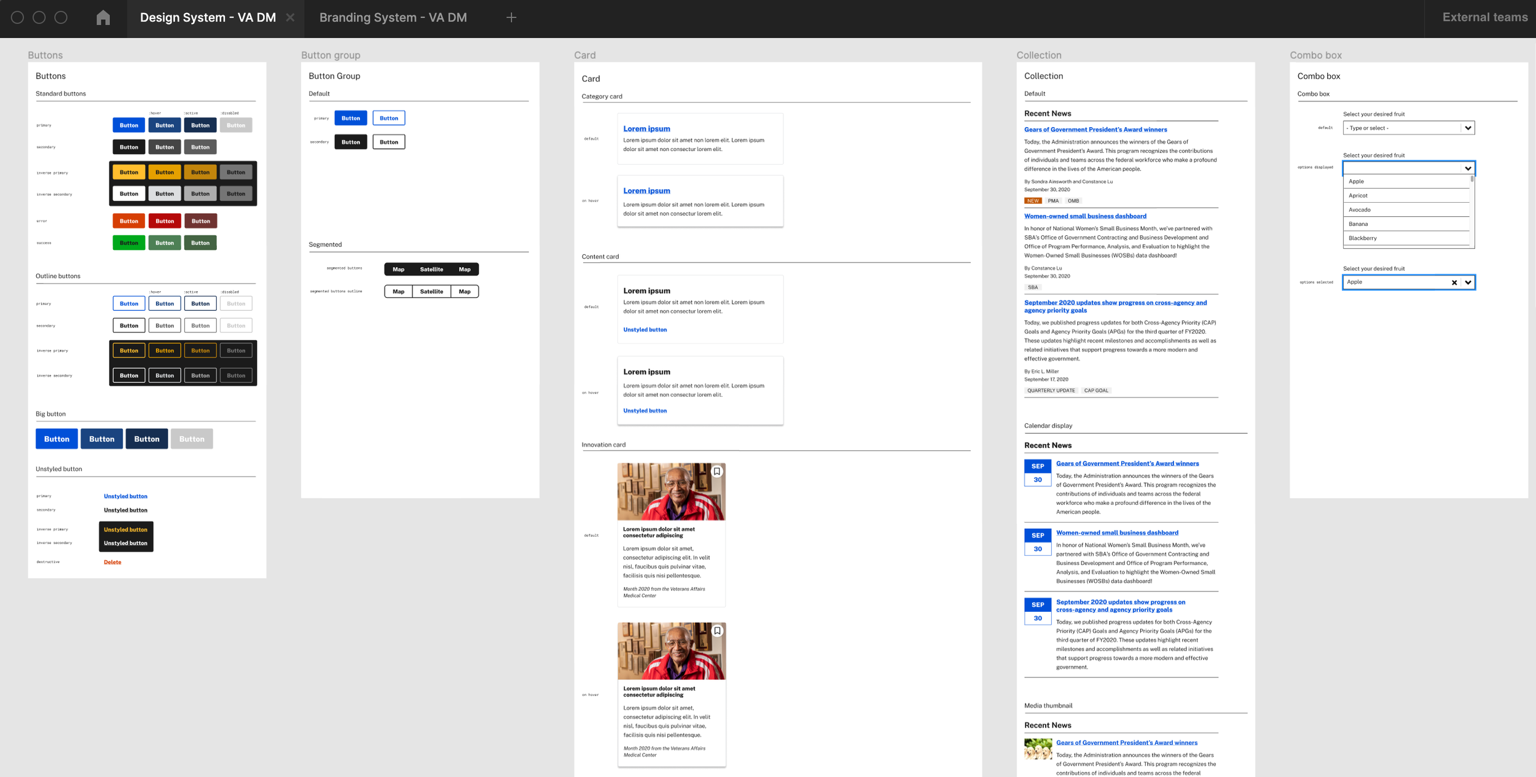Click the green success Button
The width and height of the screenshot is (1536, 777).
point(129,243)
